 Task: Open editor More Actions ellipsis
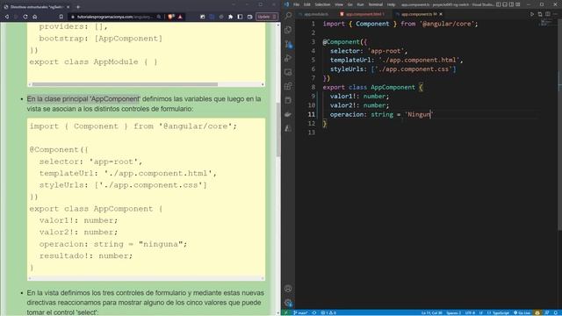[x=556, y=14]
